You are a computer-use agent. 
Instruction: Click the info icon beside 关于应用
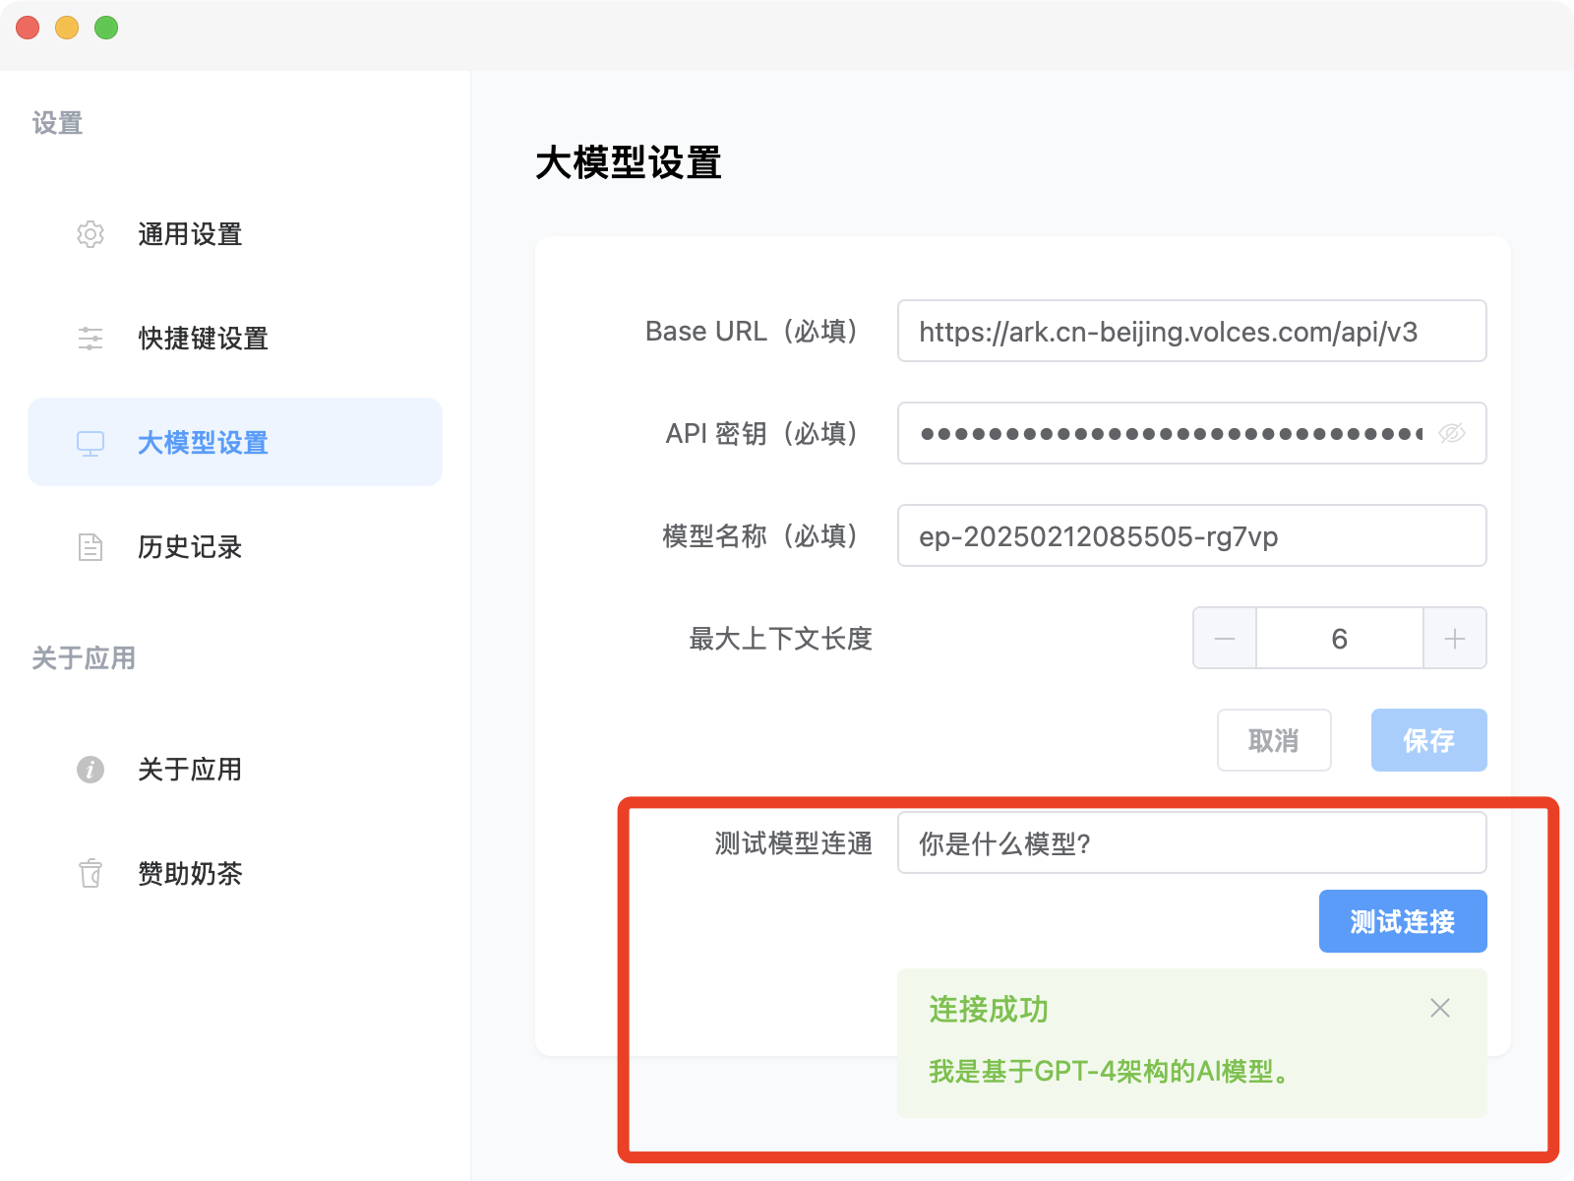click(x=91, y=770)
